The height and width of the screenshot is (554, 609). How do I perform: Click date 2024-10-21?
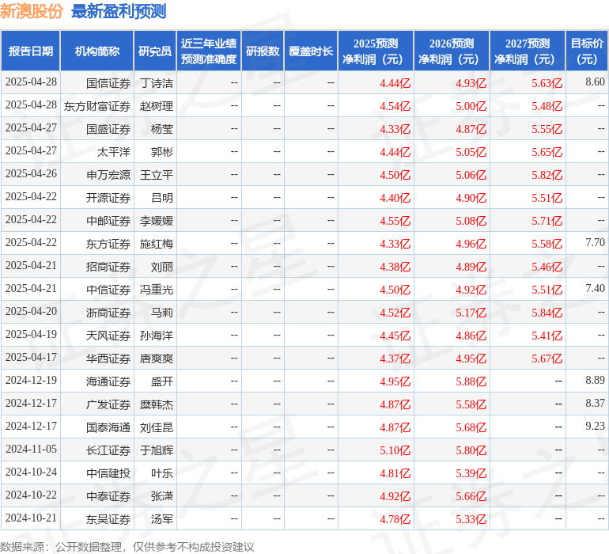[x=31, y=518]
